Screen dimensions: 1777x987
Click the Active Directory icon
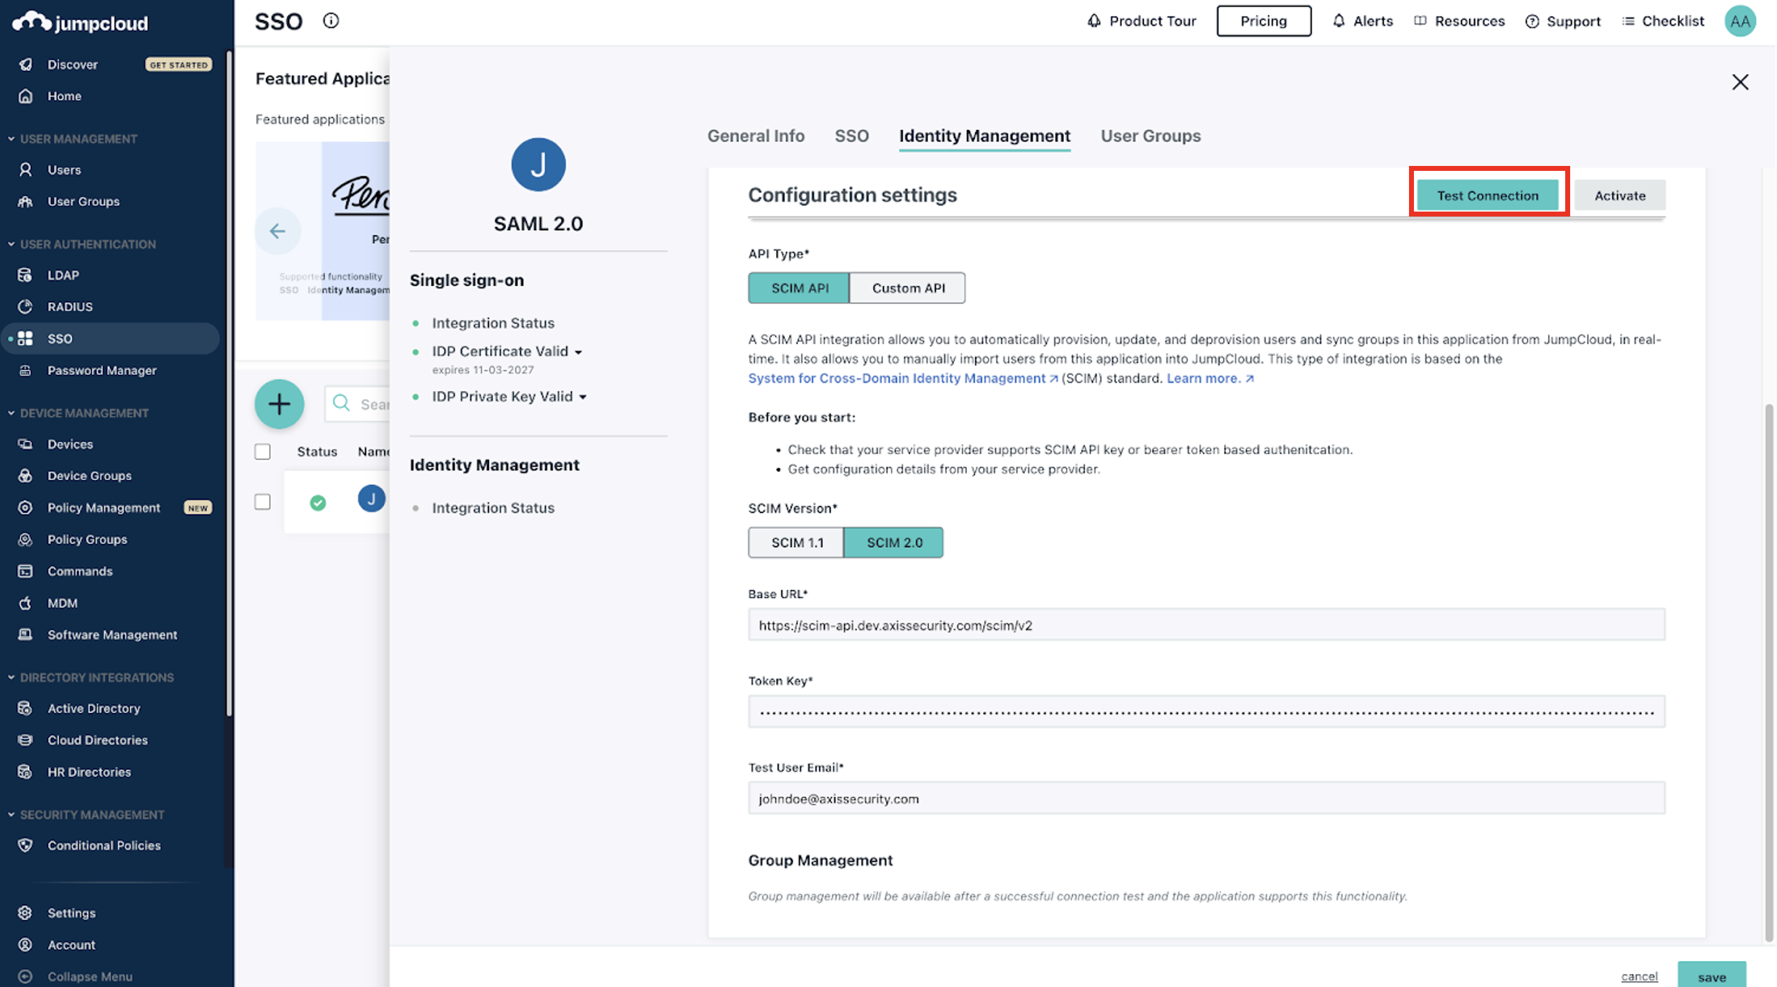[x=25, y=709]
